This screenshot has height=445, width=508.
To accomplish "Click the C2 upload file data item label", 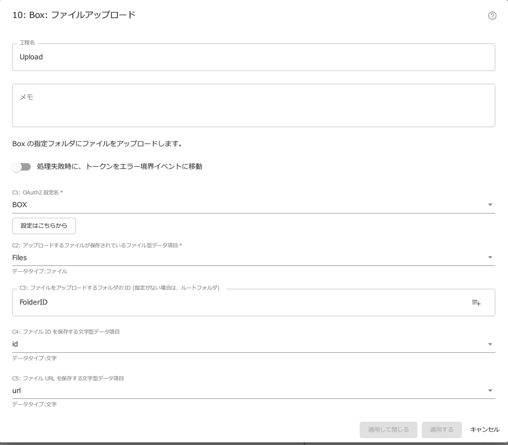I will pos(97,245).
